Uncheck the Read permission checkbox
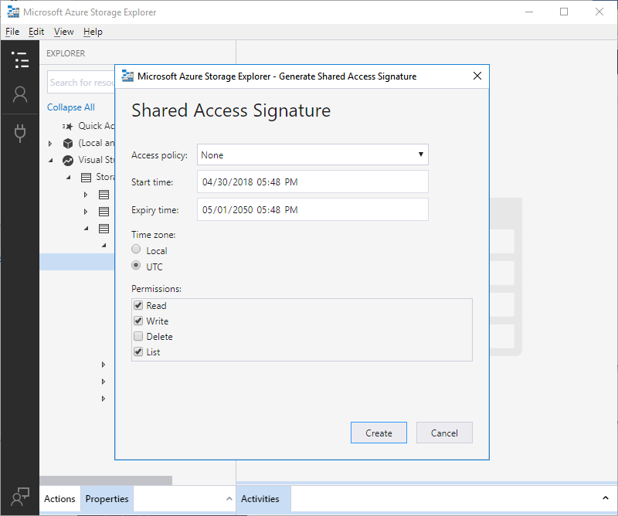Screen dimensions: 618x516 pos(138,305)
